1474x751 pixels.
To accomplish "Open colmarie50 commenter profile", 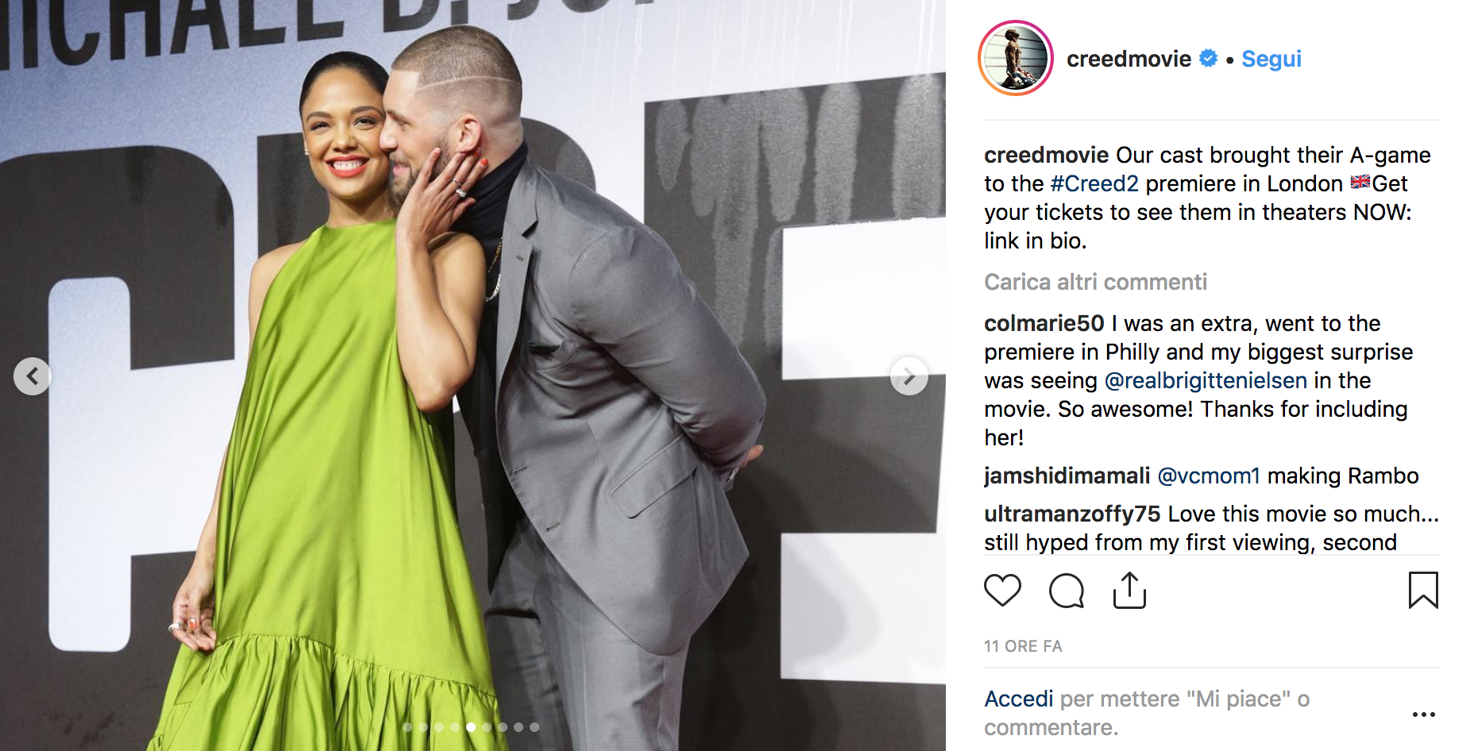I will point(1044,323).
